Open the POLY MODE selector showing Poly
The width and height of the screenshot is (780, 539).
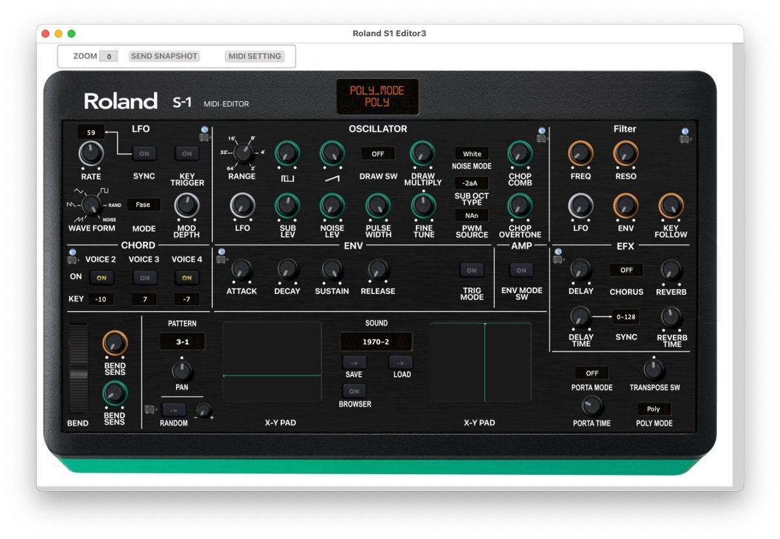[x=654, y=408]
